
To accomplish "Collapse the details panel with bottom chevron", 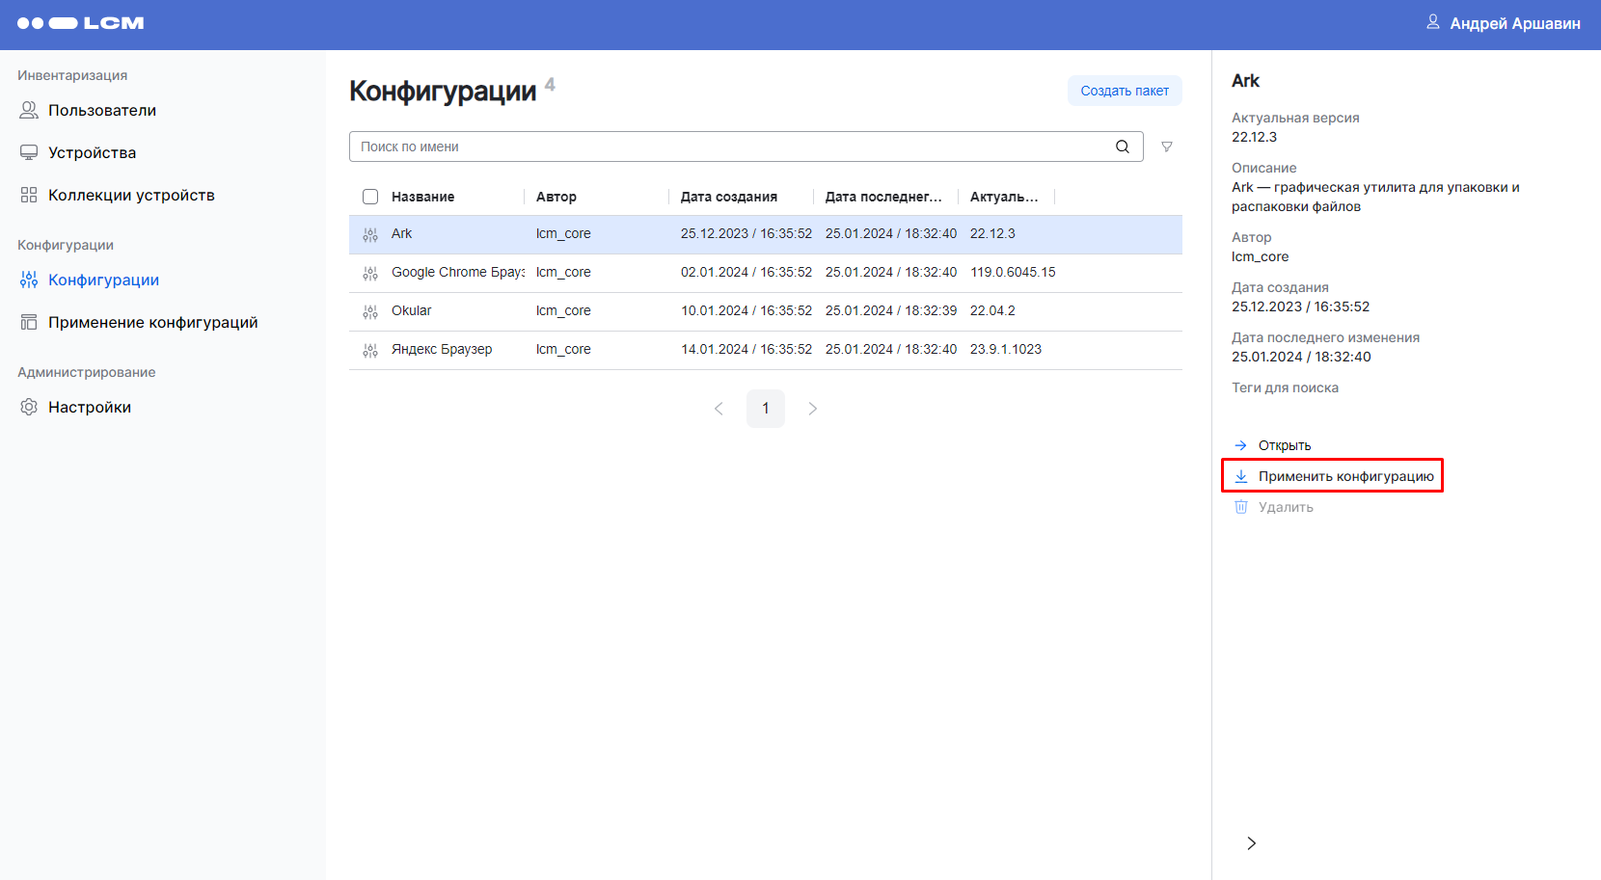I will (1251, 843).
